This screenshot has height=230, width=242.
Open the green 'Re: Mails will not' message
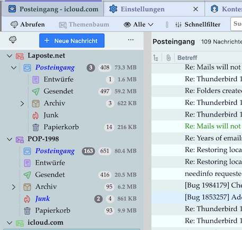[x=196, y=126]
